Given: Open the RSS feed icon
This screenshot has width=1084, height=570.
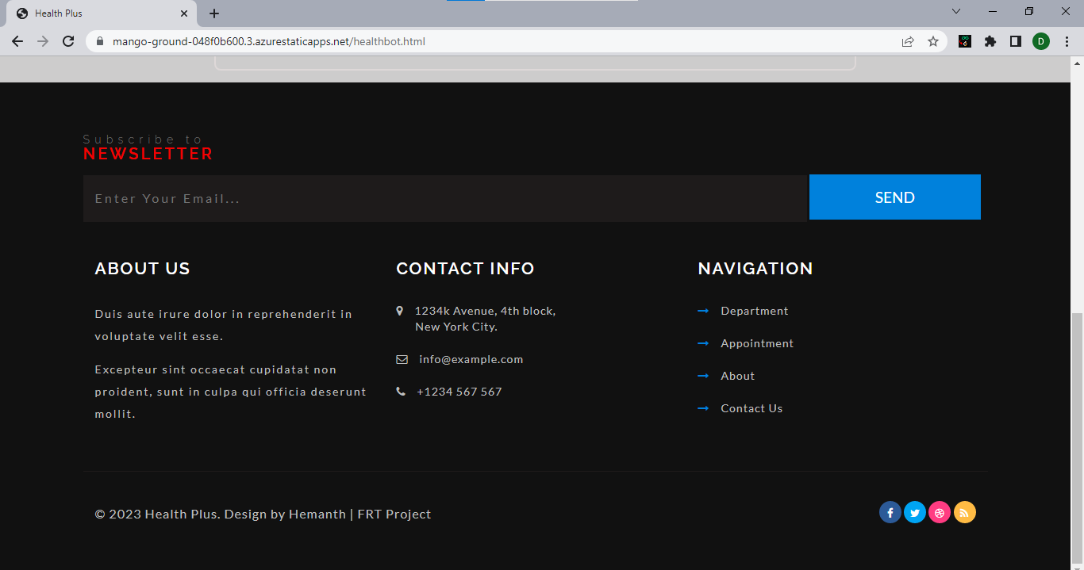Looking at the screenshot, I should pyautogui.click(x=965, y=512).
